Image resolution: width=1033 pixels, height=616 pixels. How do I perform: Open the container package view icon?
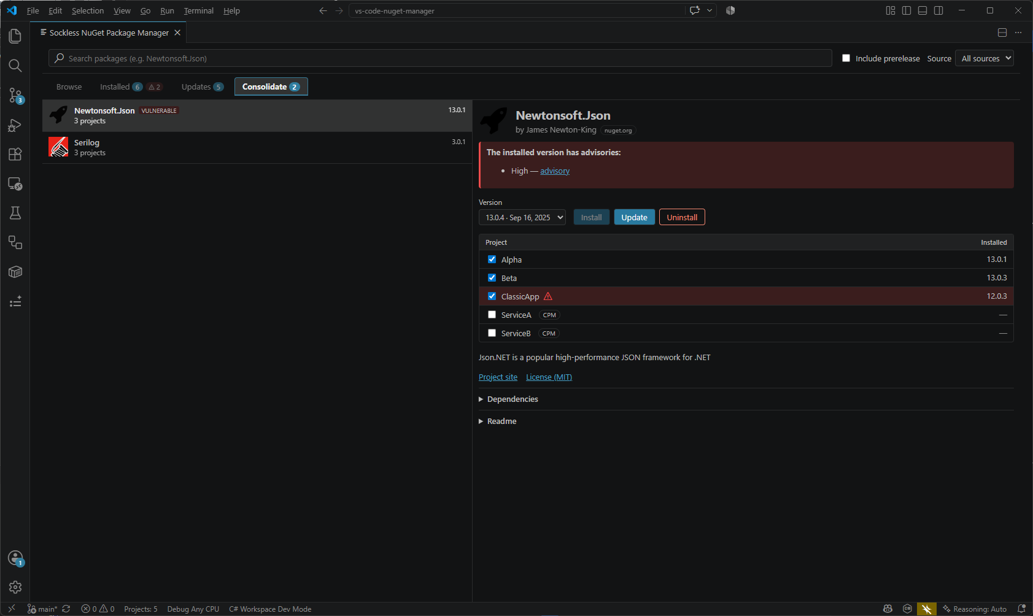tap(15, 272)
